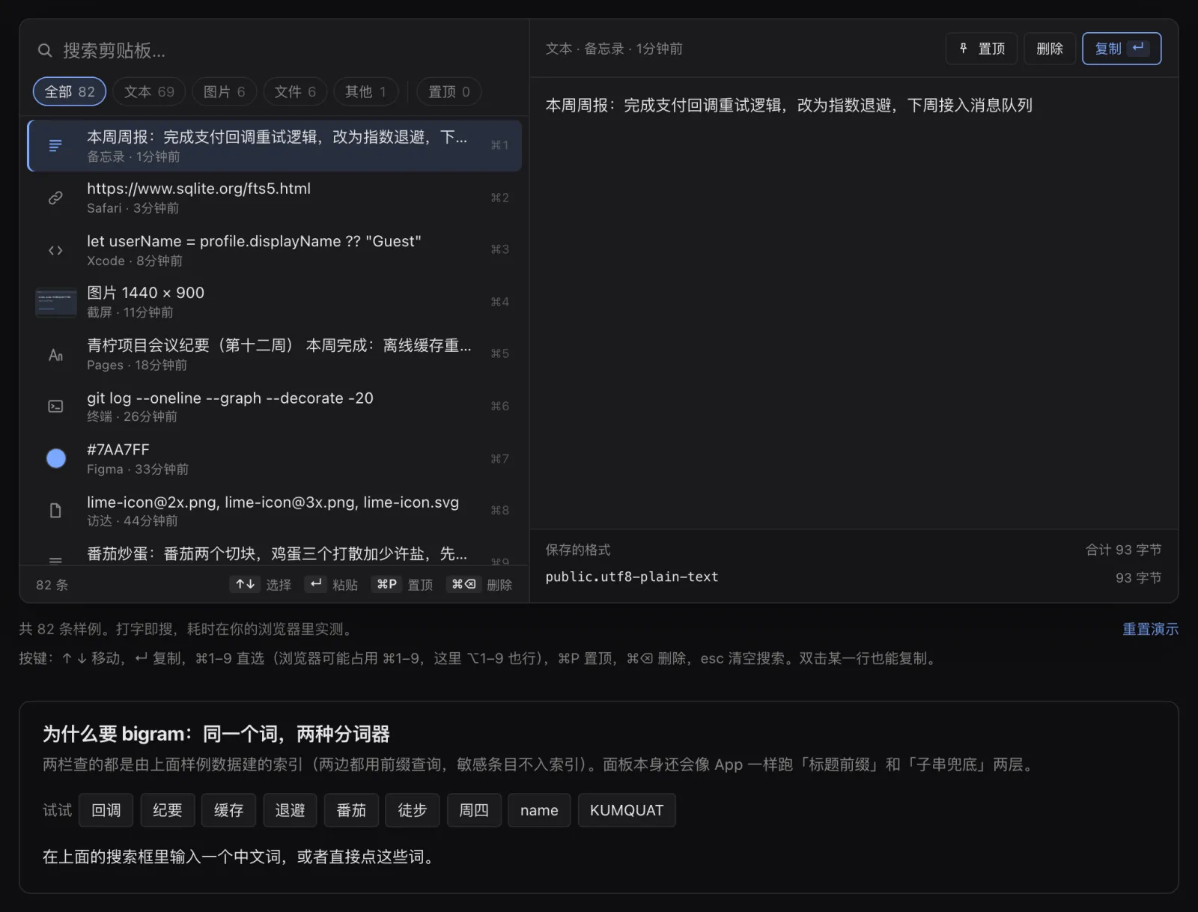Pick the 徒步 sample chip
Screen dimensions: 1198x912
coord(412,810)
